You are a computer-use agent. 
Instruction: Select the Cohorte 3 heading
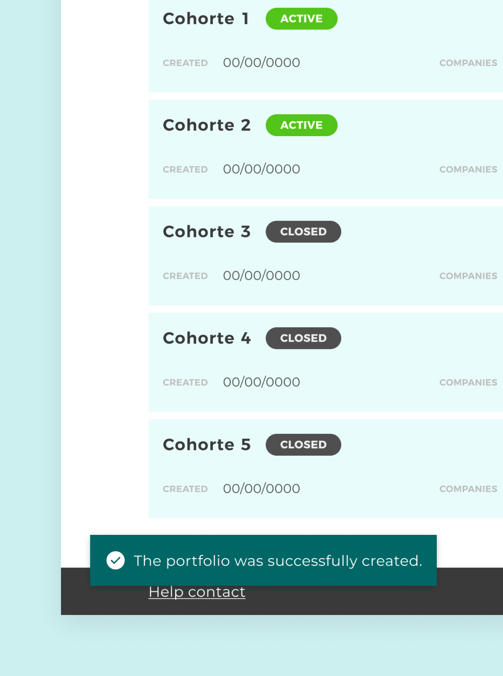pos(206,232)
